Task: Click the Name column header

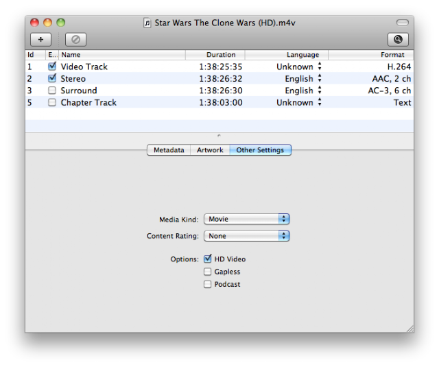Action: 122,55
